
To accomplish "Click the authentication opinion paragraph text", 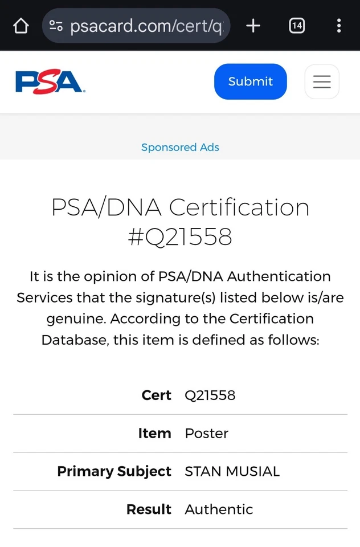I will 180,308.
